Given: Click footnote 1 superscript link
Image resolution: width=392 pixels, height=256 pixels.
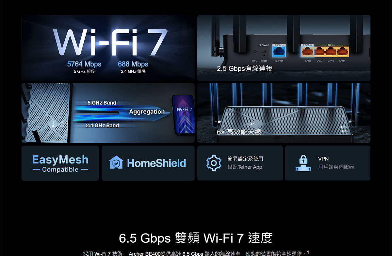Looking at the screenshot, I should (x=308, y=252).
